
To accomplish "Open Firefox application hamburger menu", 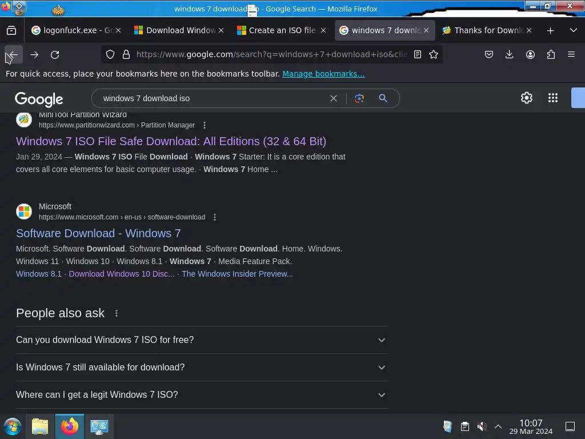I will [x=571, y=54].
